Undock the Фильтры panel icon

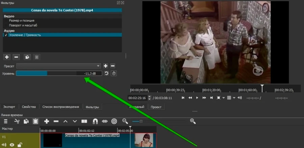point(119,3)
